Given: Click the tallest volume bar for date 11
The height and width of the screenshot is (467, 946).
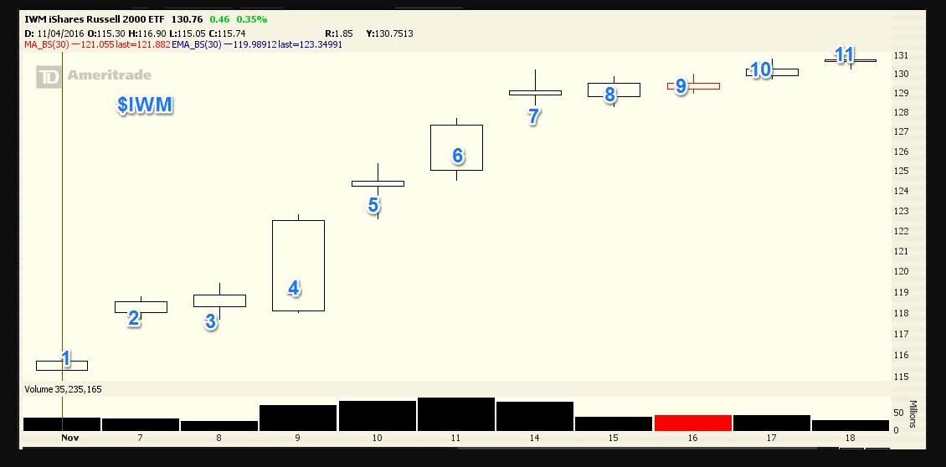Looking at the screenshot, I should pyautogui.click(x=456, y=414).
